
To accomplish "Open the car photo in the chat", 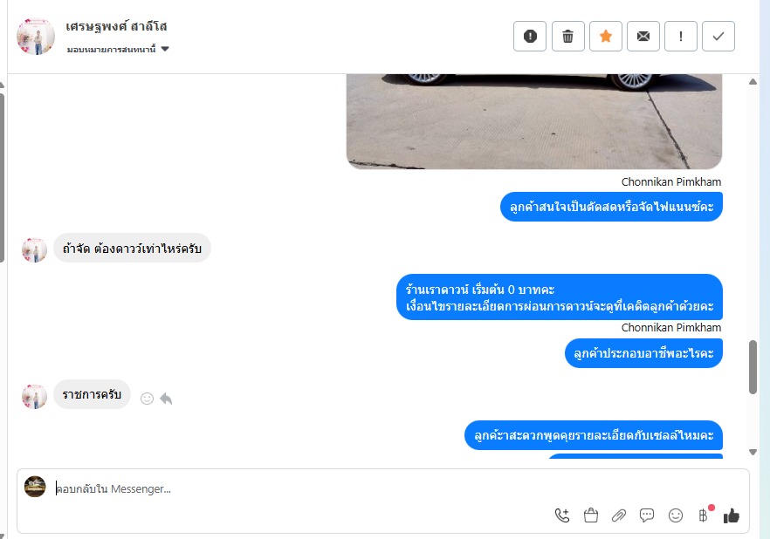I will (533, 121).
